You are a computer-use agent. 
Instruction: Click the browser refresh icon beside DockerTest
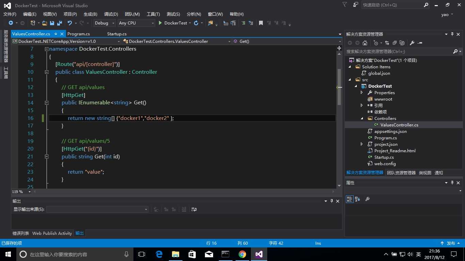click(196, 23)
